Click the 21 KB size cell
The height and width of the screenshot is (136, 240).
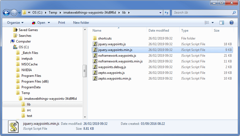pyautogui.click(x=227, y=56)
